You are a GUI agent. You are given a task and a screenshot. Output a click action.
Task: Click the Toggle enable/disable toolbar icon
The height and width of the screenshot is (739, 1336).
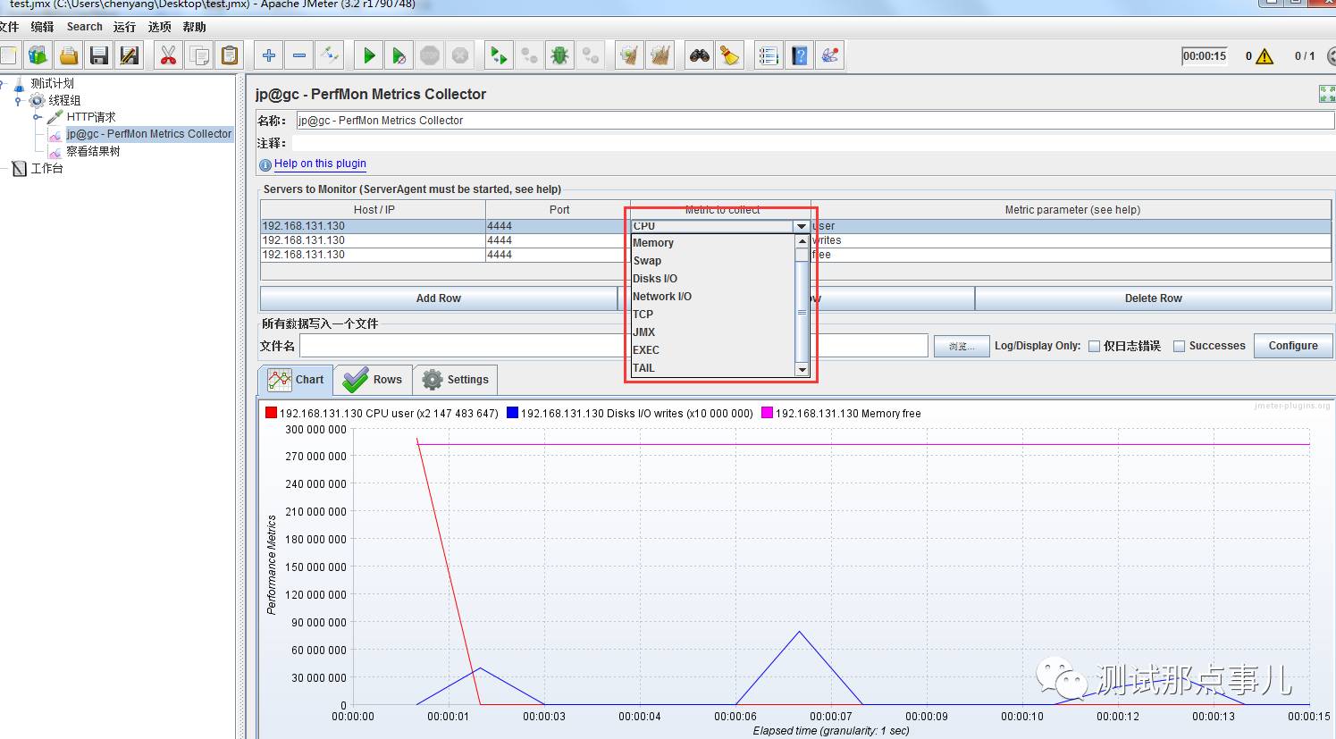330,55
